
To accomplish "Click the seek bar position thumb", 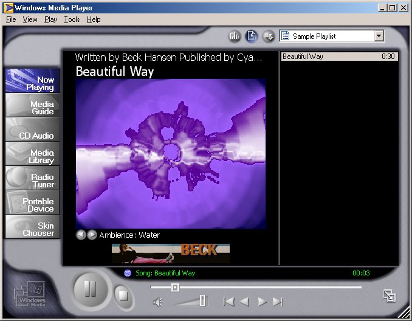I will 175,288.
